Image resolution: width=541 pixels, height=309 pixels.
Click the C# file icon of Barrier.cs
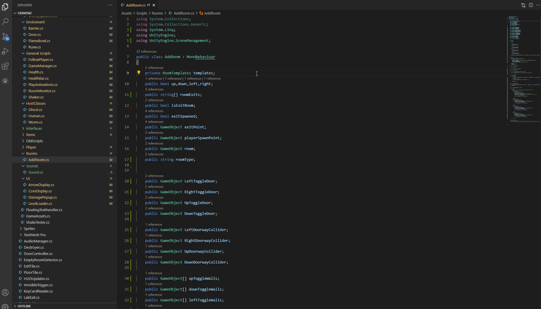point(25,28)
